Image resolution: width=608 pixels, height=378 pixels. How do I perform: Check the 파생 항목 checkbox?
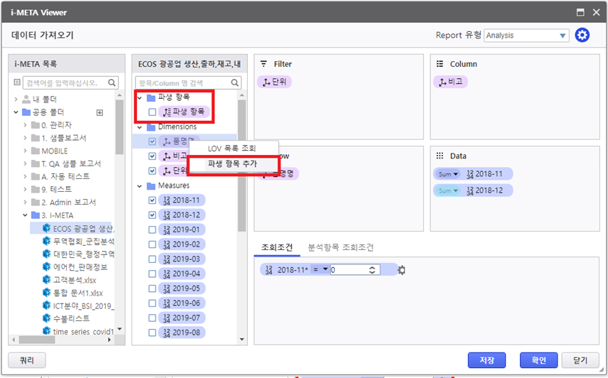click(153, 112)
